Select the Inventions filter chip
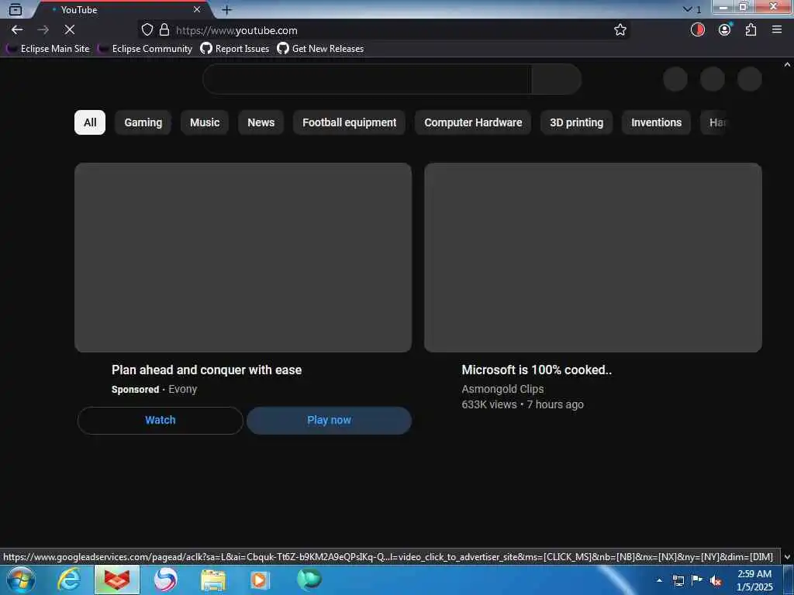The image size is (794, 595). coord(656,122)
